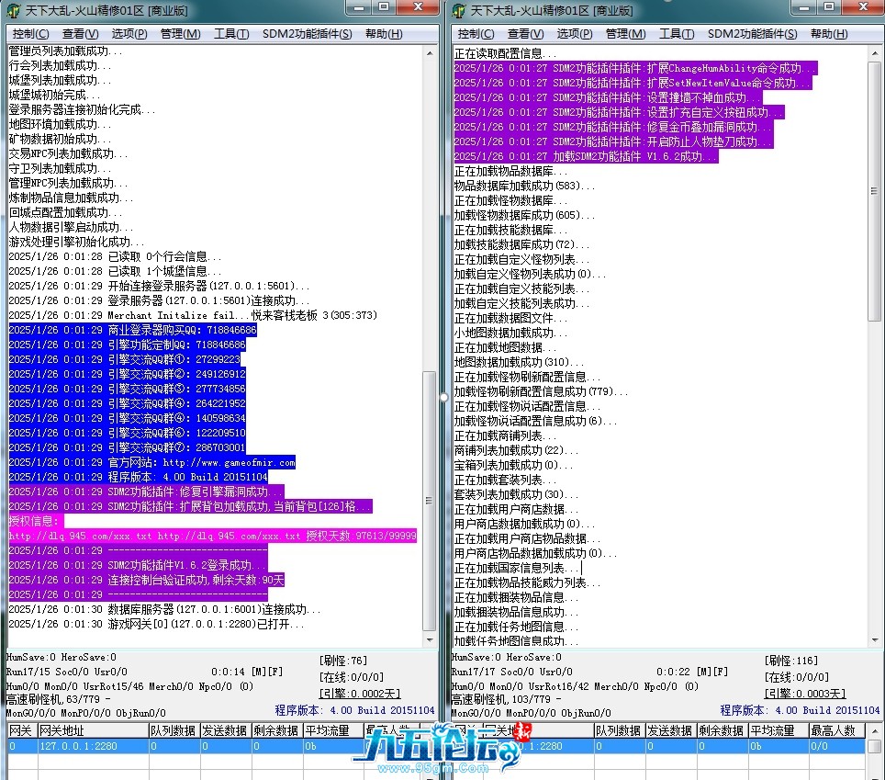
Task: Click 高速刷怪机,103/779 status in right window
Action: pyautogui.click(x=506, y=699)
